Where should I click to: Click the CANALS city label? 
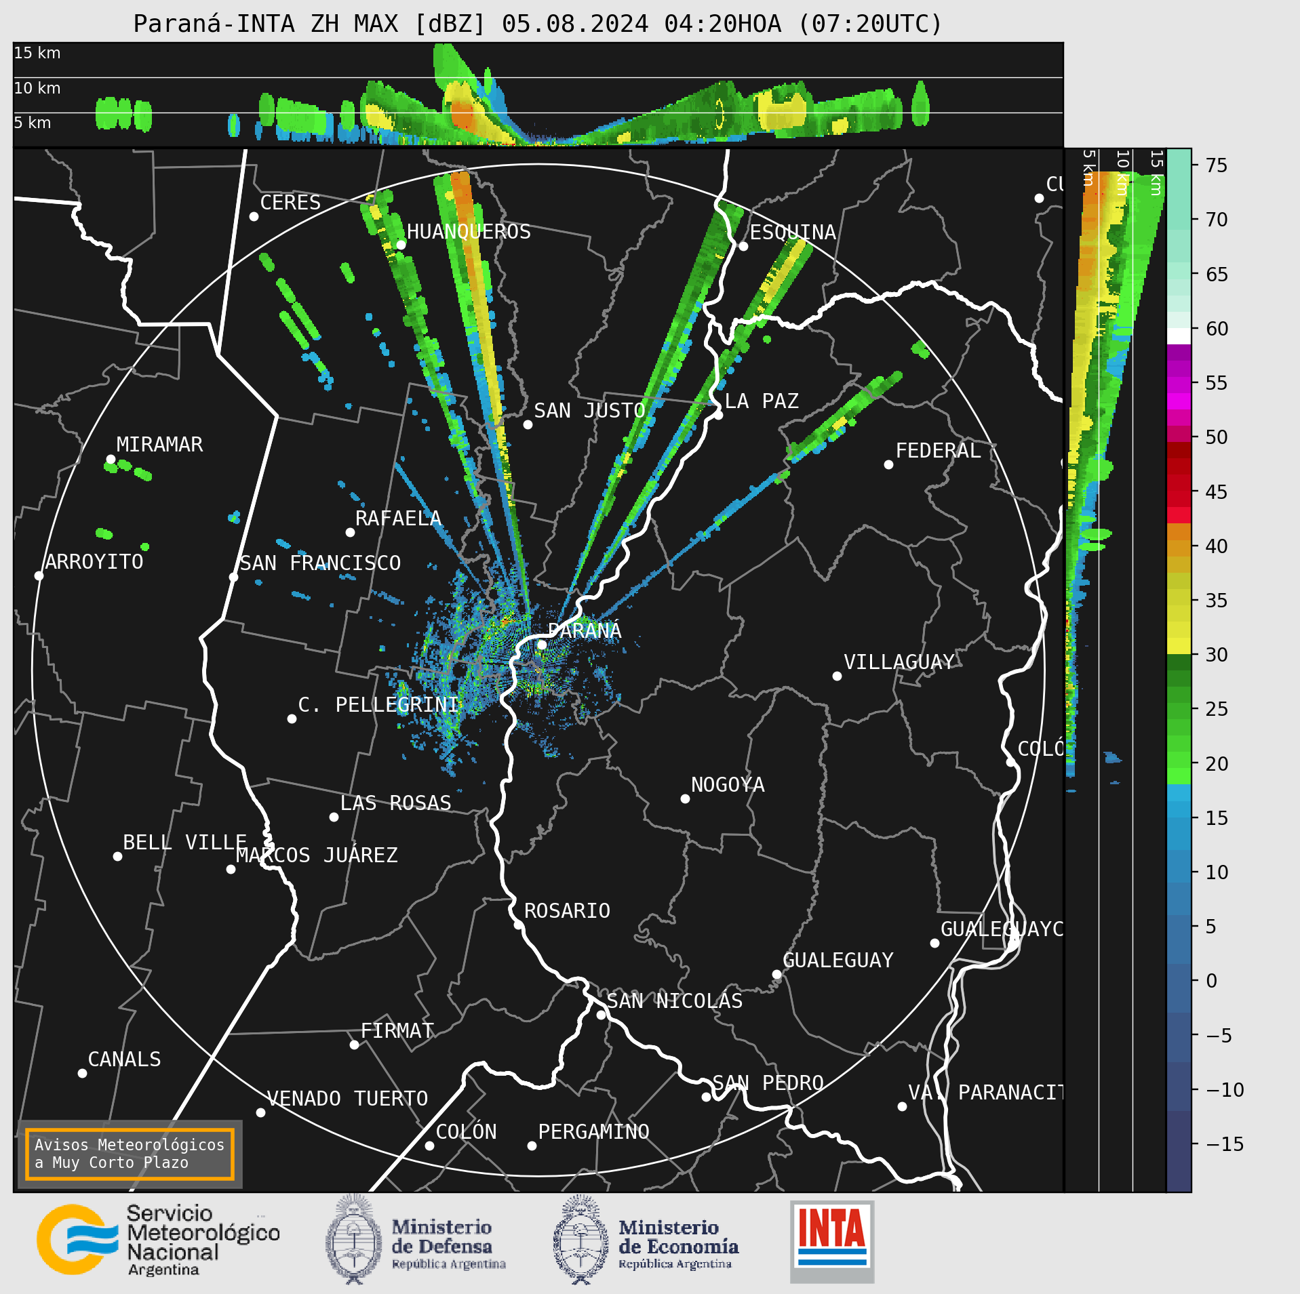coord(125,1059)
